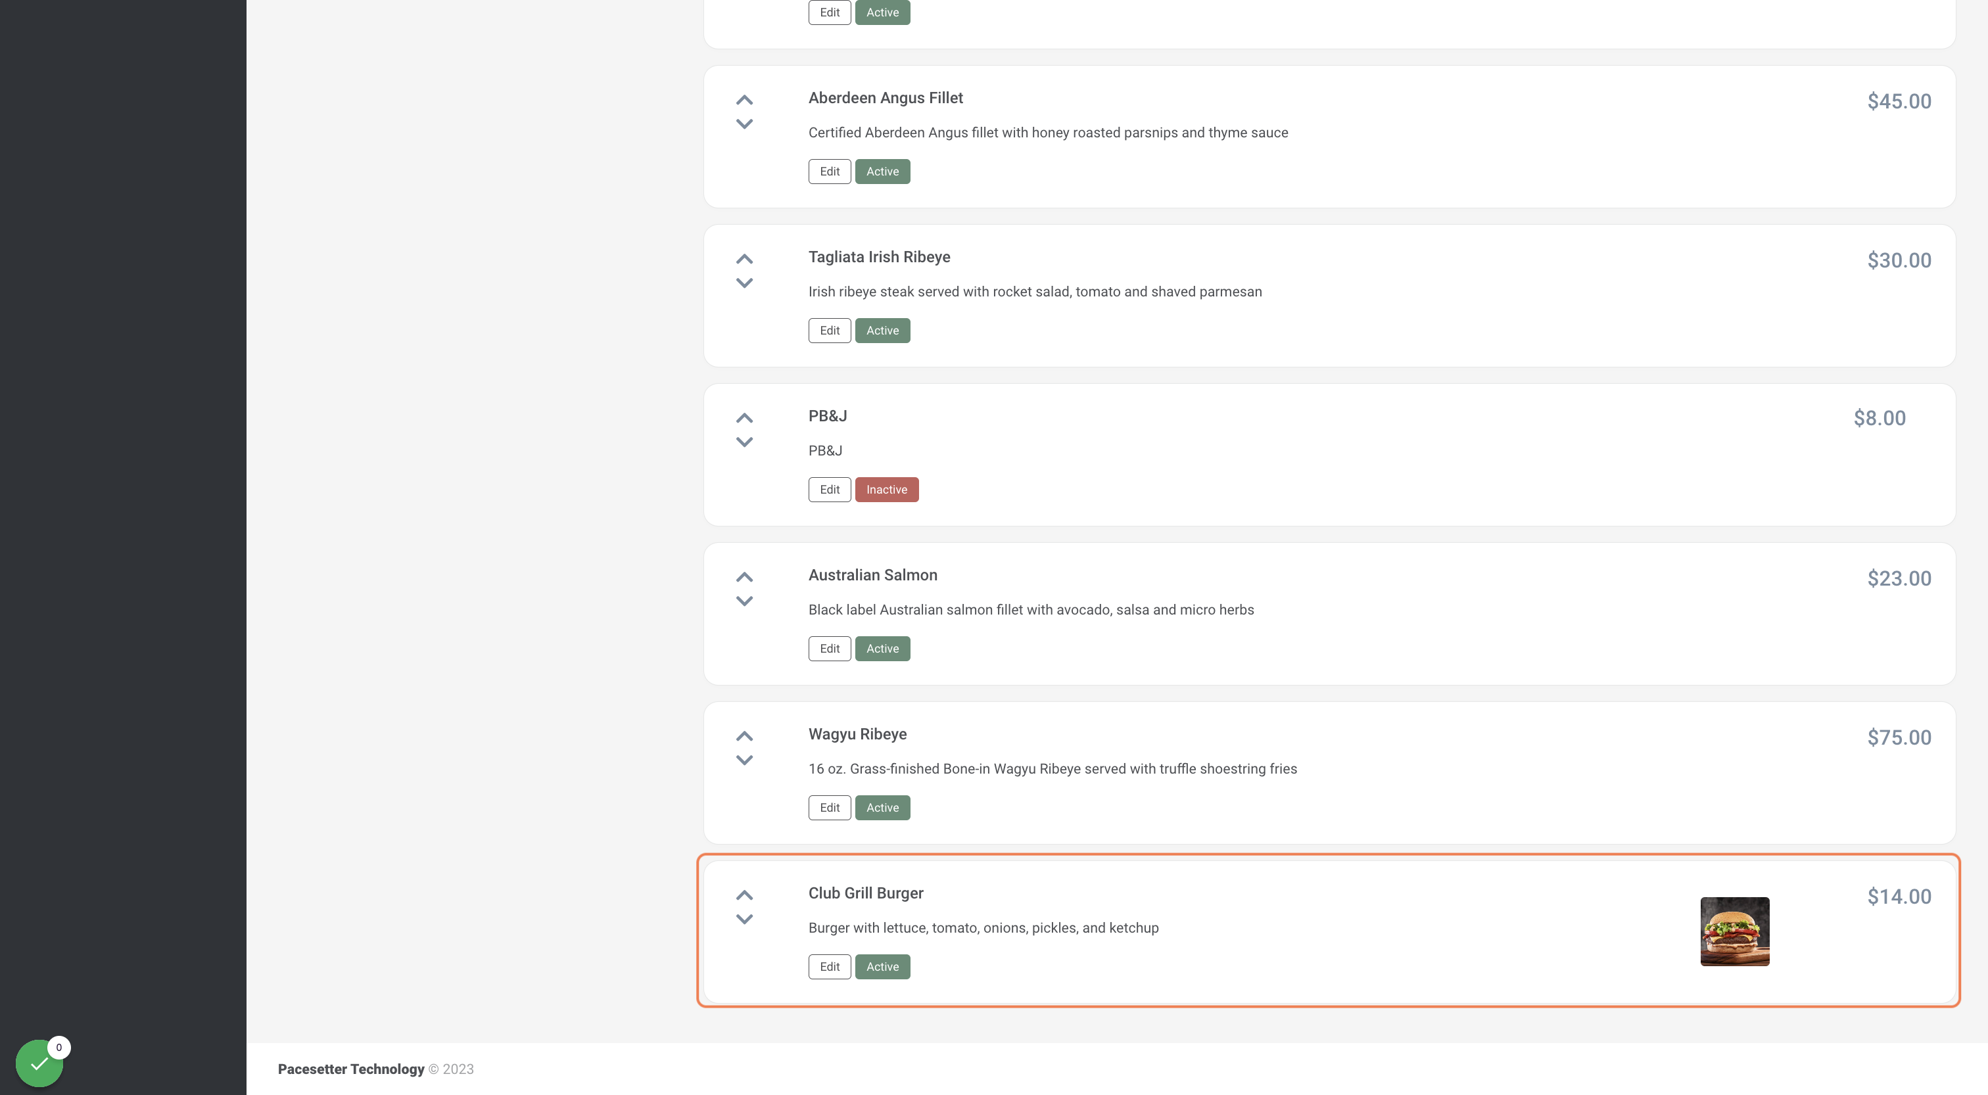Viewport: 1988px width, 1095px height.
Task: Toggle Inactive status for PB&J
Action: (887, 489)
